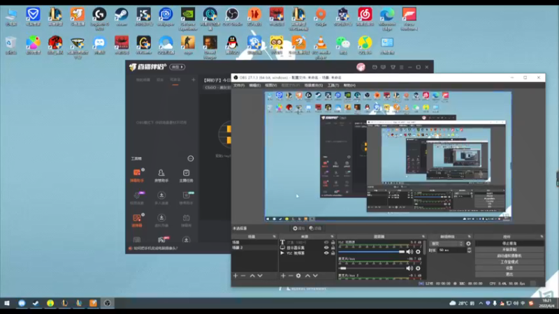Click Windows Start button on taskbar
The width and height of the screenshot is (559, 314).
7,304
